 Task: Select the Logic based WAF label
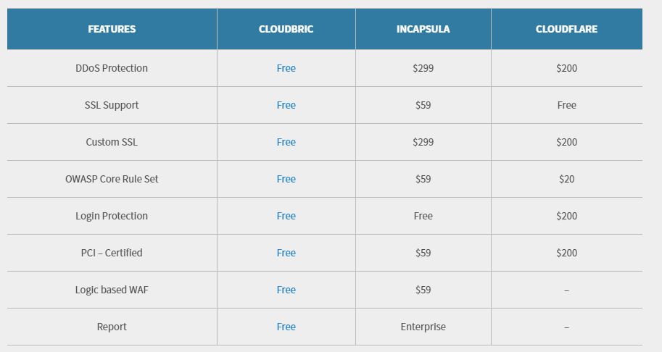coord(112,290)
